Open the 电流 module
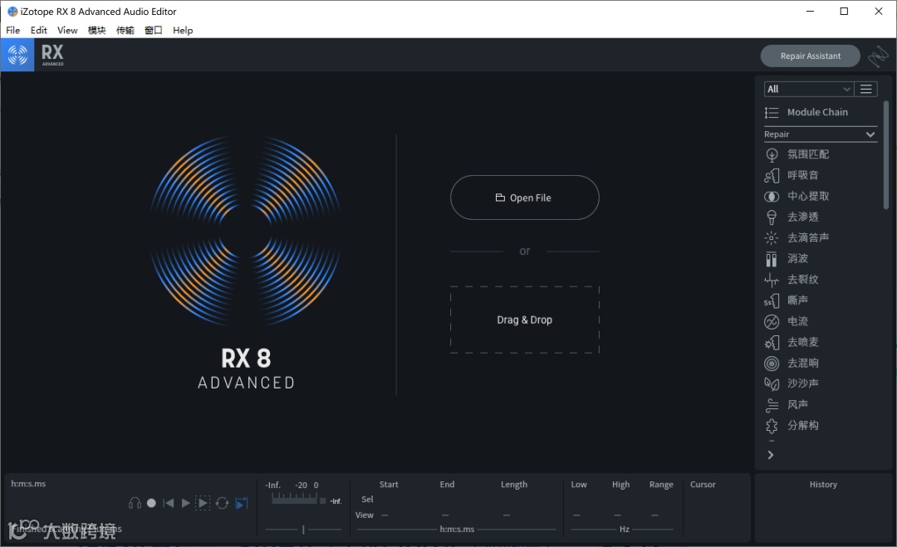 [x=786, y=321]
